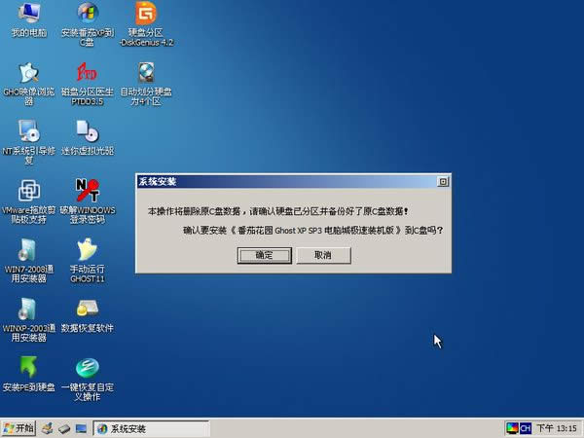Launch 磁盘分区医生 PTDD3.5 icon

point(87,73)
